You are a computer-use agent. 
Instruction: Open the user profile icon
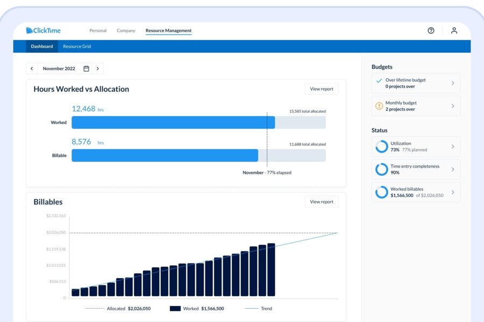(x=454, y=31)
